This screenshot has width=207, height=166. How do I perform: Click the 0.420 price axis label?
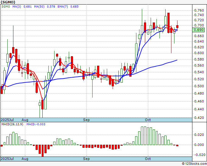(199, 118)
